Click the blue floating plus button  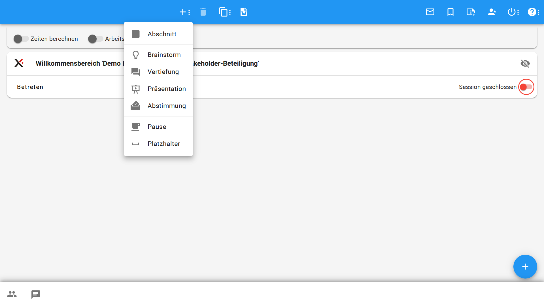click(525, 267)
